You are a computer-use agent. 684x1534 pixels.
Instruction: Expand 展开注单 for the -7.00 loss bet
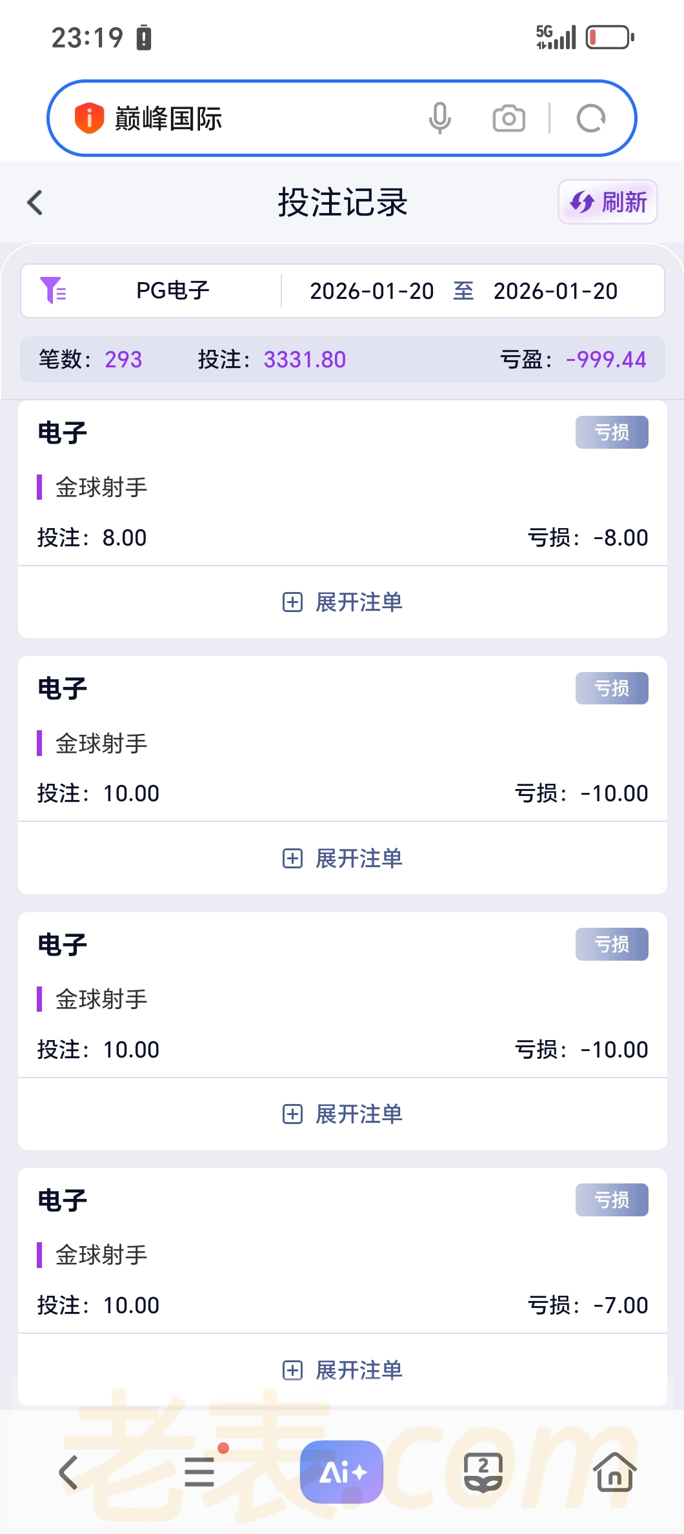[343, 1369]
